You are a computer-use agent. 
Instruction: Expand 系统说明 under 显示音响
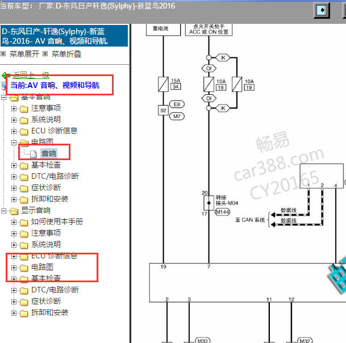[x=14, y=245]
